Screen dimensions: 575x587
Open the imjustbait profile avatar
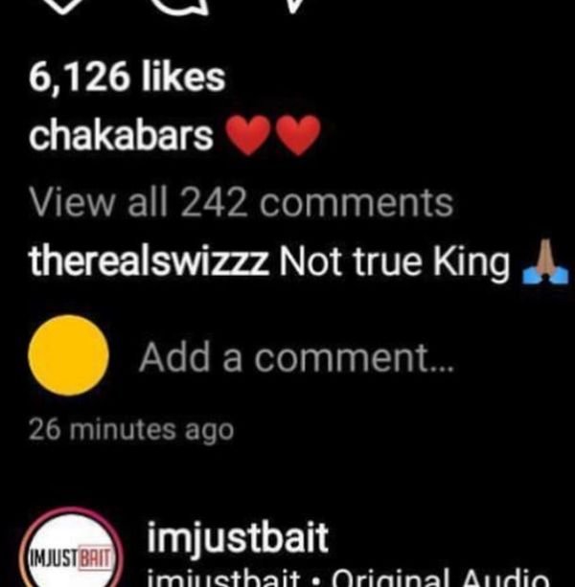[x=71, y=548]
